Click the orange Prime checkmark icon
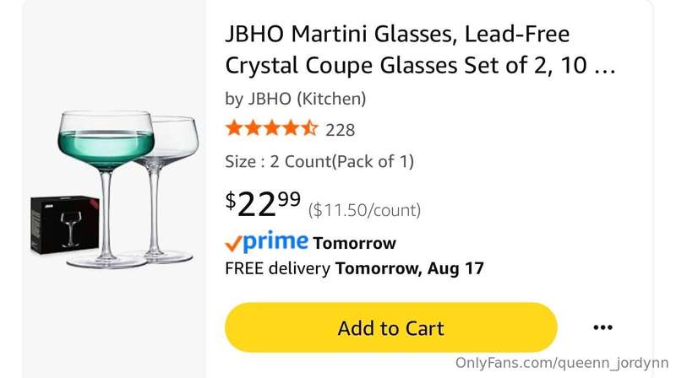This screenshot has width=676, height=378. click(233, 244)
